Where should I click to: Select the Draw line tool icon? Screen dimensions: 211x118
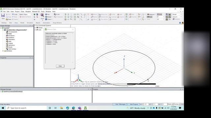[81, 14]
